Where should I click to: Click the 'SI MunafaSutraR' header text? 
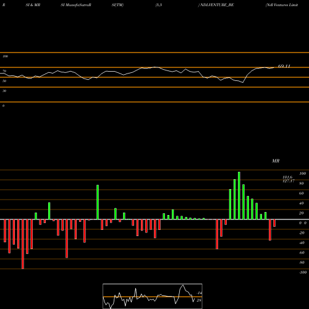(x=76, y=5)
